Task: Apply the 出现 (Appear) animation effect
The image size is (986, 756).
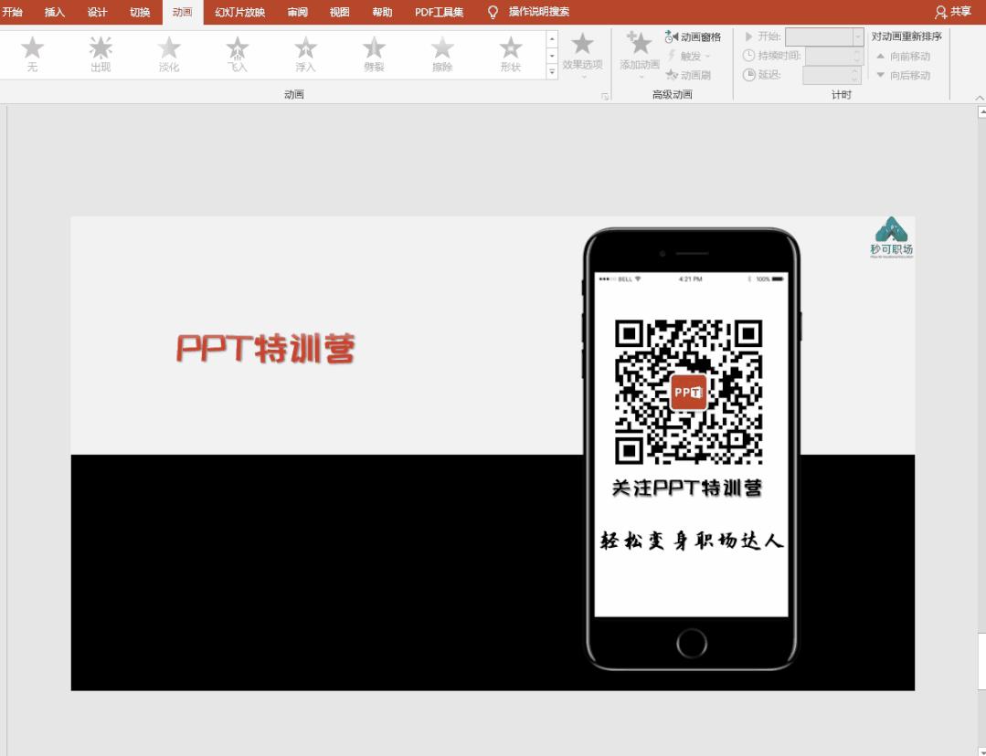Action: point(101,54)
